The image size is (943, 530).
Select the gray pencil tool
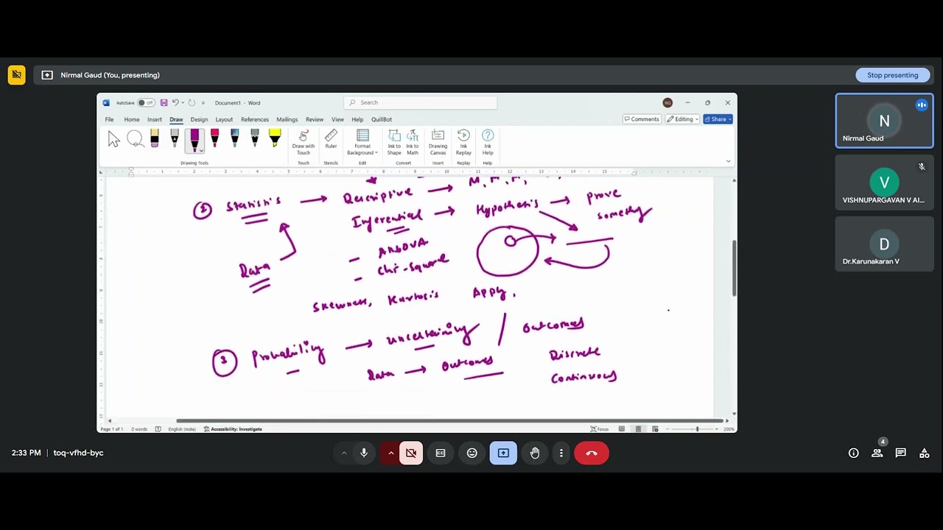pos(255,138)
